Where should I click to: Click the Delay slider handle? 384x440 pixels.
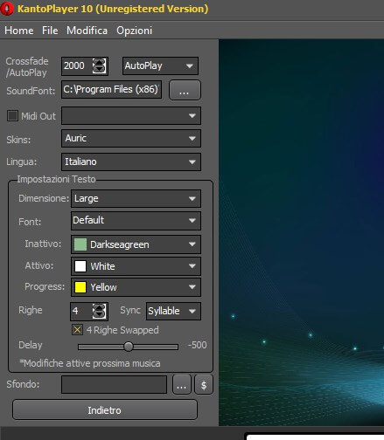[x=129, y=347]
